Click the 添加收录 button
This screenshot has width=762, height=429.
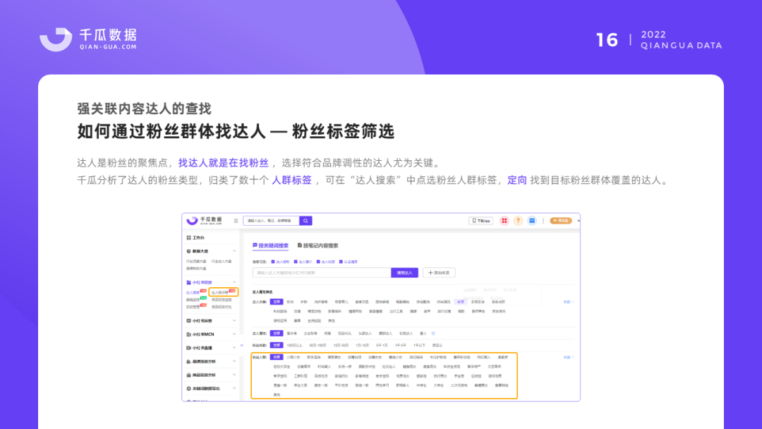439,273
